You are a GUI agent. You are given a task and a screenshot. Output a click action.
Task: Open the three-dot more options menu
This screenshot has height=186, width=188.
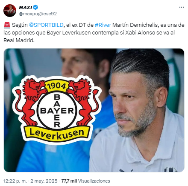coord(182,7)
